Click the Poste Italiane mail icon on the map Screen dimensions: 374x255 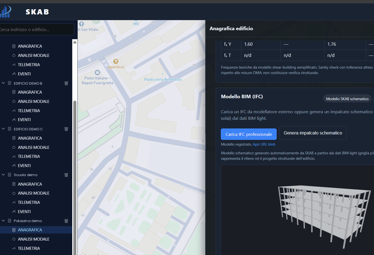(97, 73)
